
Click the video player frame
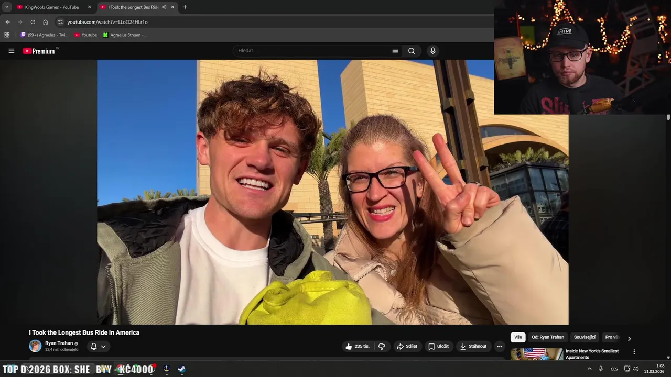click(332, 192)
